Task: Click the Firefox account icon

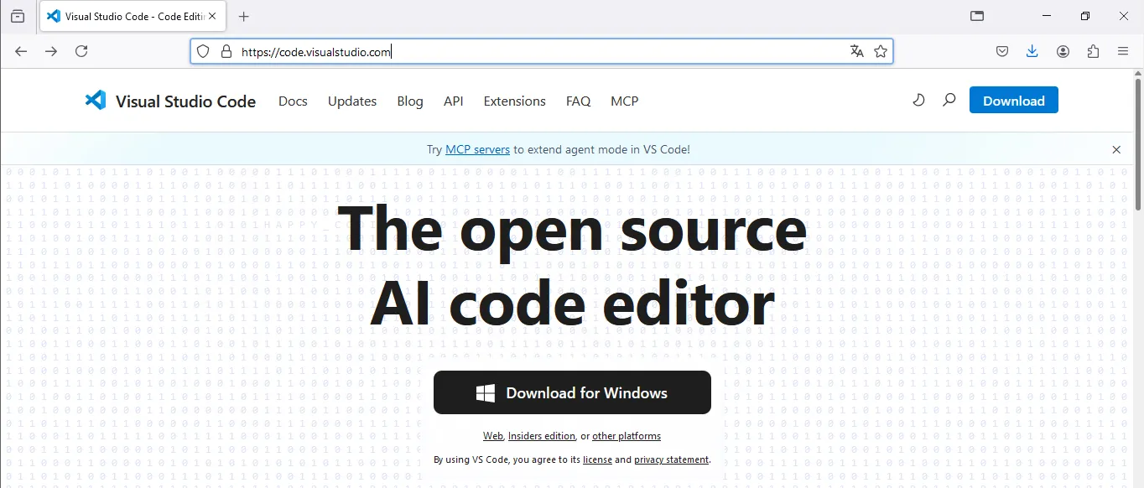Action: click(x=1063, y=51)
